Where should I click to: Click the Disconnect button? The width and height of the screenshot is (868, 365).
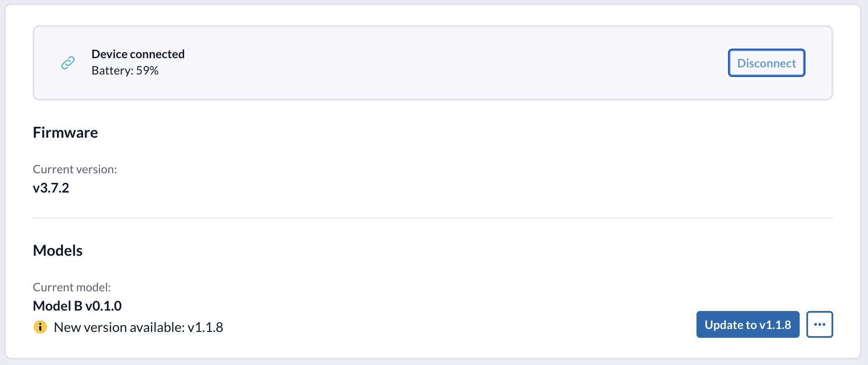tap(766, 63)
